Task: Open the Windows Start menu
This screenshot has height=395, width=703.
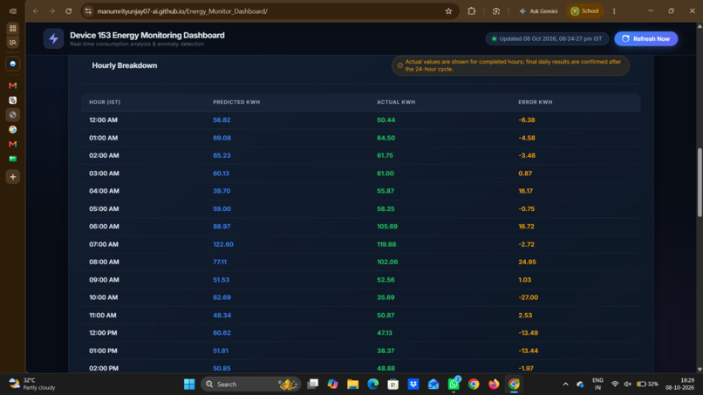Action: click(x=189, y=385)
